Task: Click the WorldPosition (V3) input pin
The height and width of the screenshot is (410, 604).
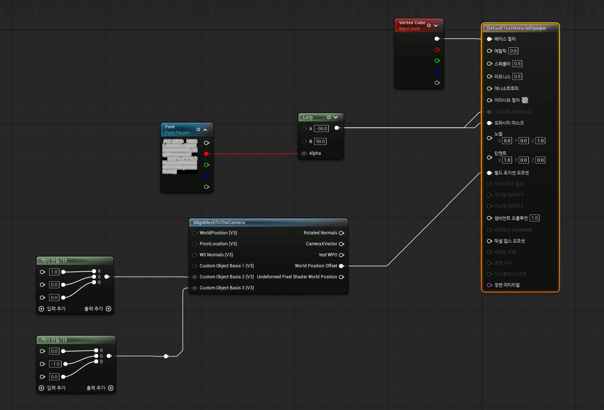Action: (x=195, y=233)
